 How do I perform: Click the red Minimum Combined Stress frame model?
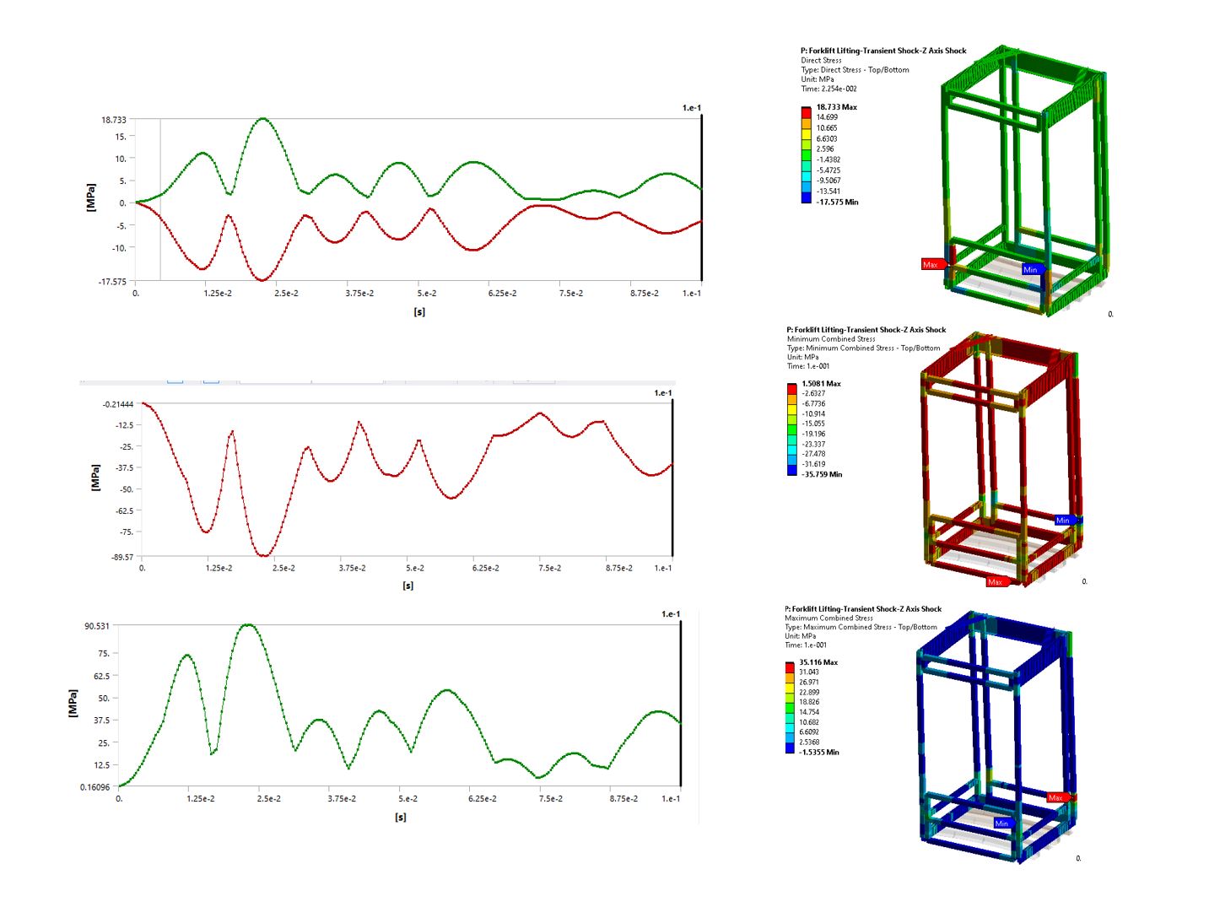[x=1000, y=458]
